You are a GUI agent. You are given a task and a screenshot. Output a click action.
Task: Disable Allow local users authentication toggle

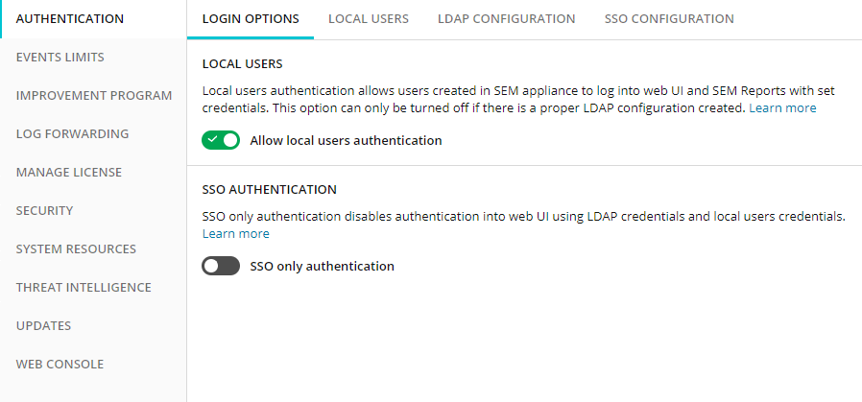tap(221, 141)
